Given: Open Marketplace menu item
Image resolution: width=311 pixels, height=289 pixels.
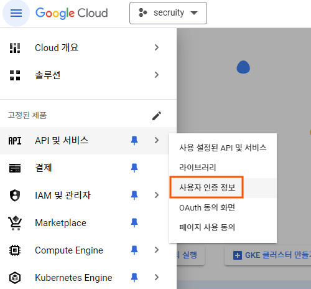Looking at the screenshot, I should (x=85, y=223).
